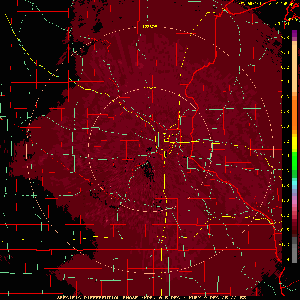Click the 5.0 legend value
This screenshot has height=300, width=300.
click(285, 126)
